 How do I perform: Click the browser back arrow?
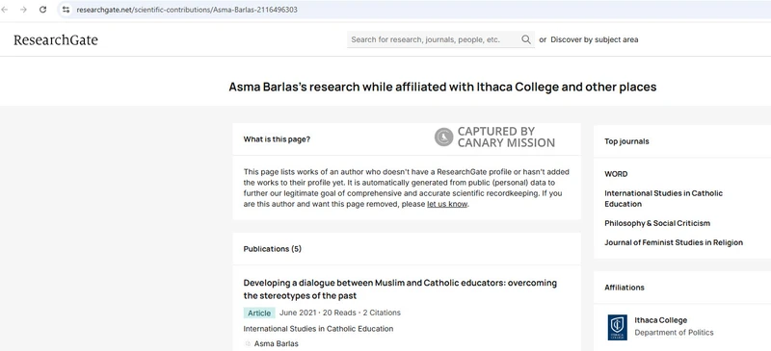point(5,10)
